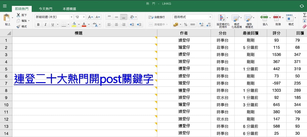Click the currency coins icon
The image size is (307, 137).
click(x=176, y=24)
